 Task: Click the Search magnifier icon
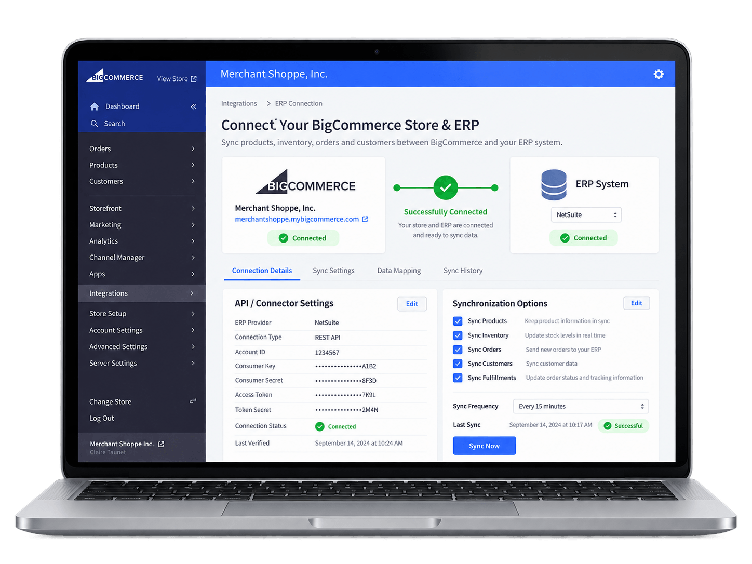tap(95, 124)
